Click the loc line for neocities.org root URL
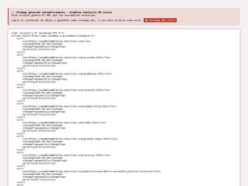Image resolution: width=248 pixels, height=186 pixels. (x=56, y=41)
